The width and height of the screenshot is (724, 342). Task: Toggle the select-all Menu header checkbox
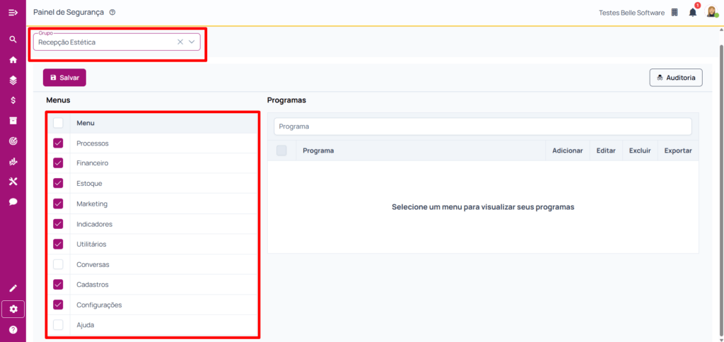pyautogui.click(x=58, y=123)
